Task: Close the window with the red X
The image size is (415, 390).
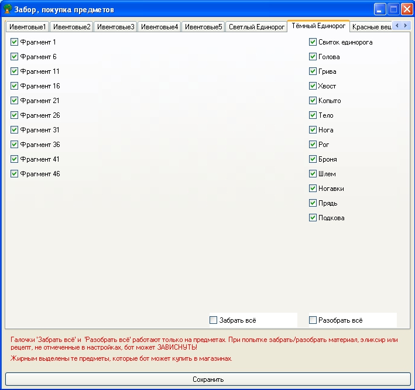Action: 406,9
